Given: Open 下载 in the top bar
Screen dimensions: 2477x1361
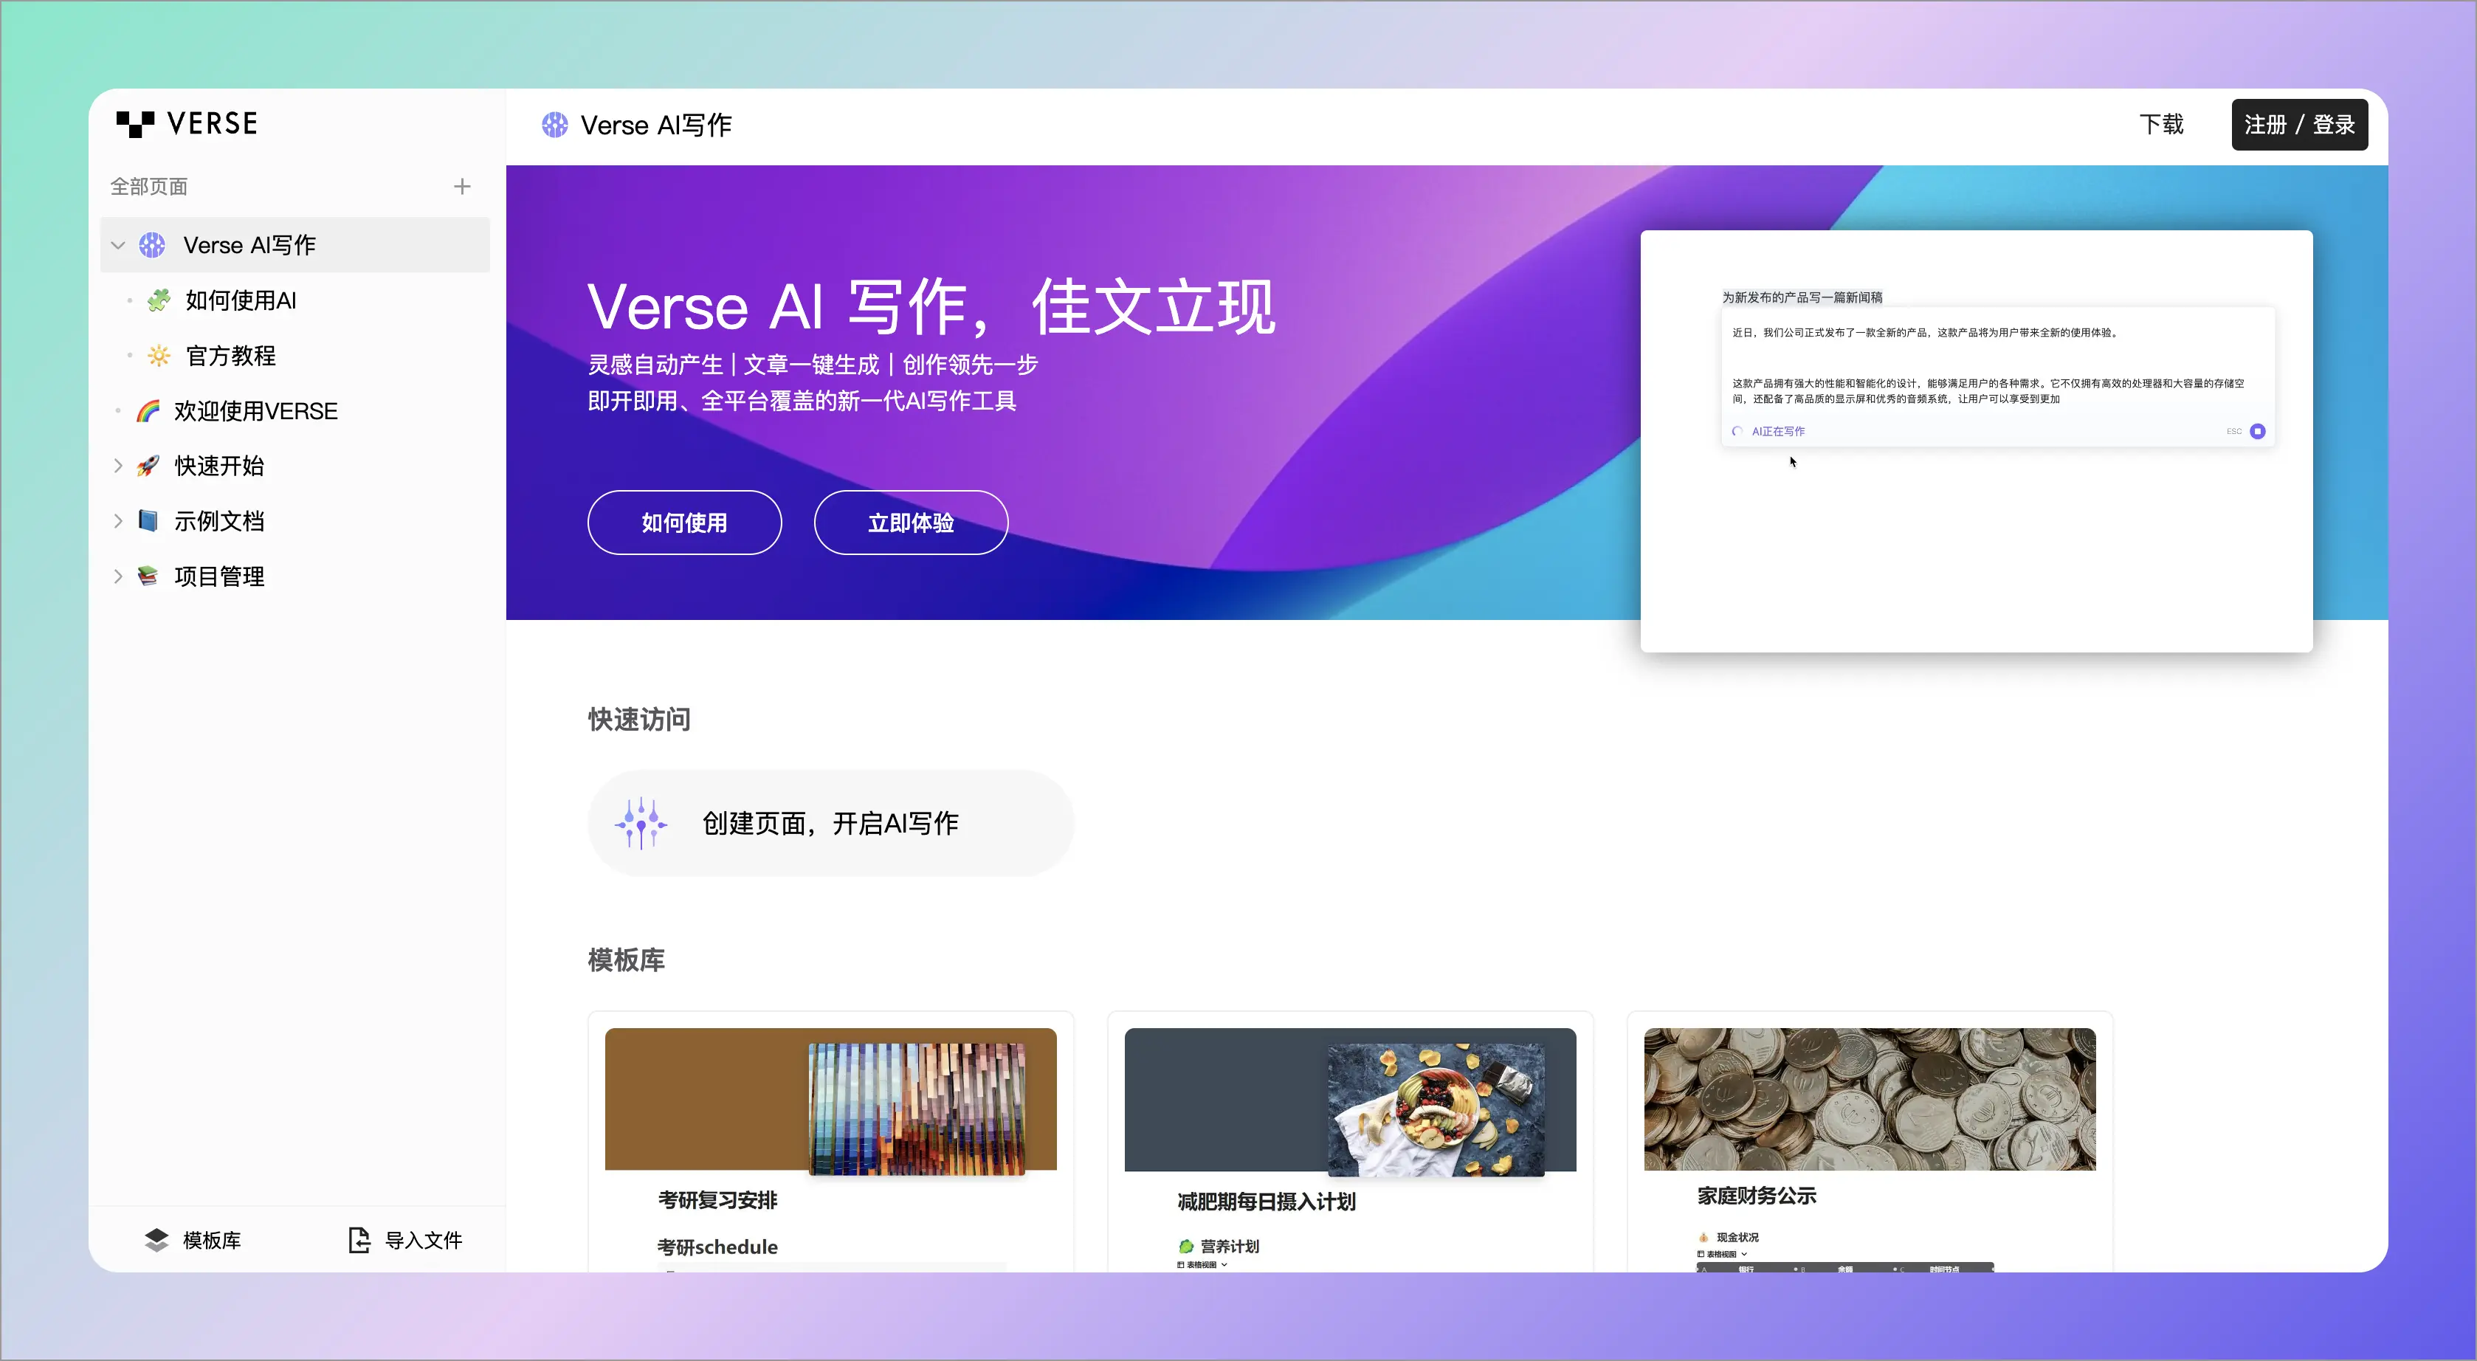Looking at the screenshot, I should (2160, 125).
